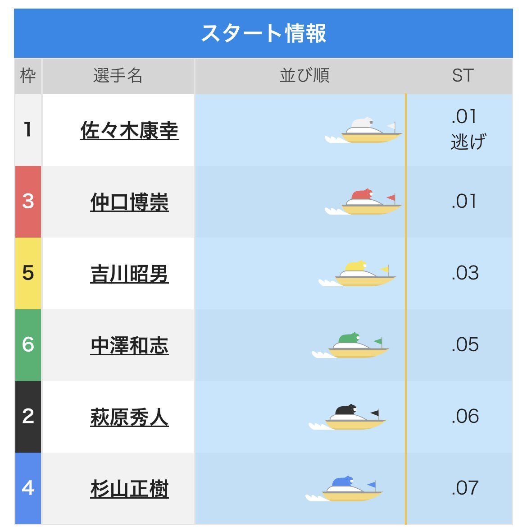Screen dimensions: 527x532
Task: Click the 並び順 column header
Action: (x=304, y=76)
